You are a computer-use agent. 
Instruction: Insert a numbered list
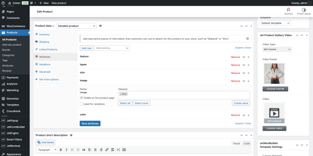[x=78, y=149]
